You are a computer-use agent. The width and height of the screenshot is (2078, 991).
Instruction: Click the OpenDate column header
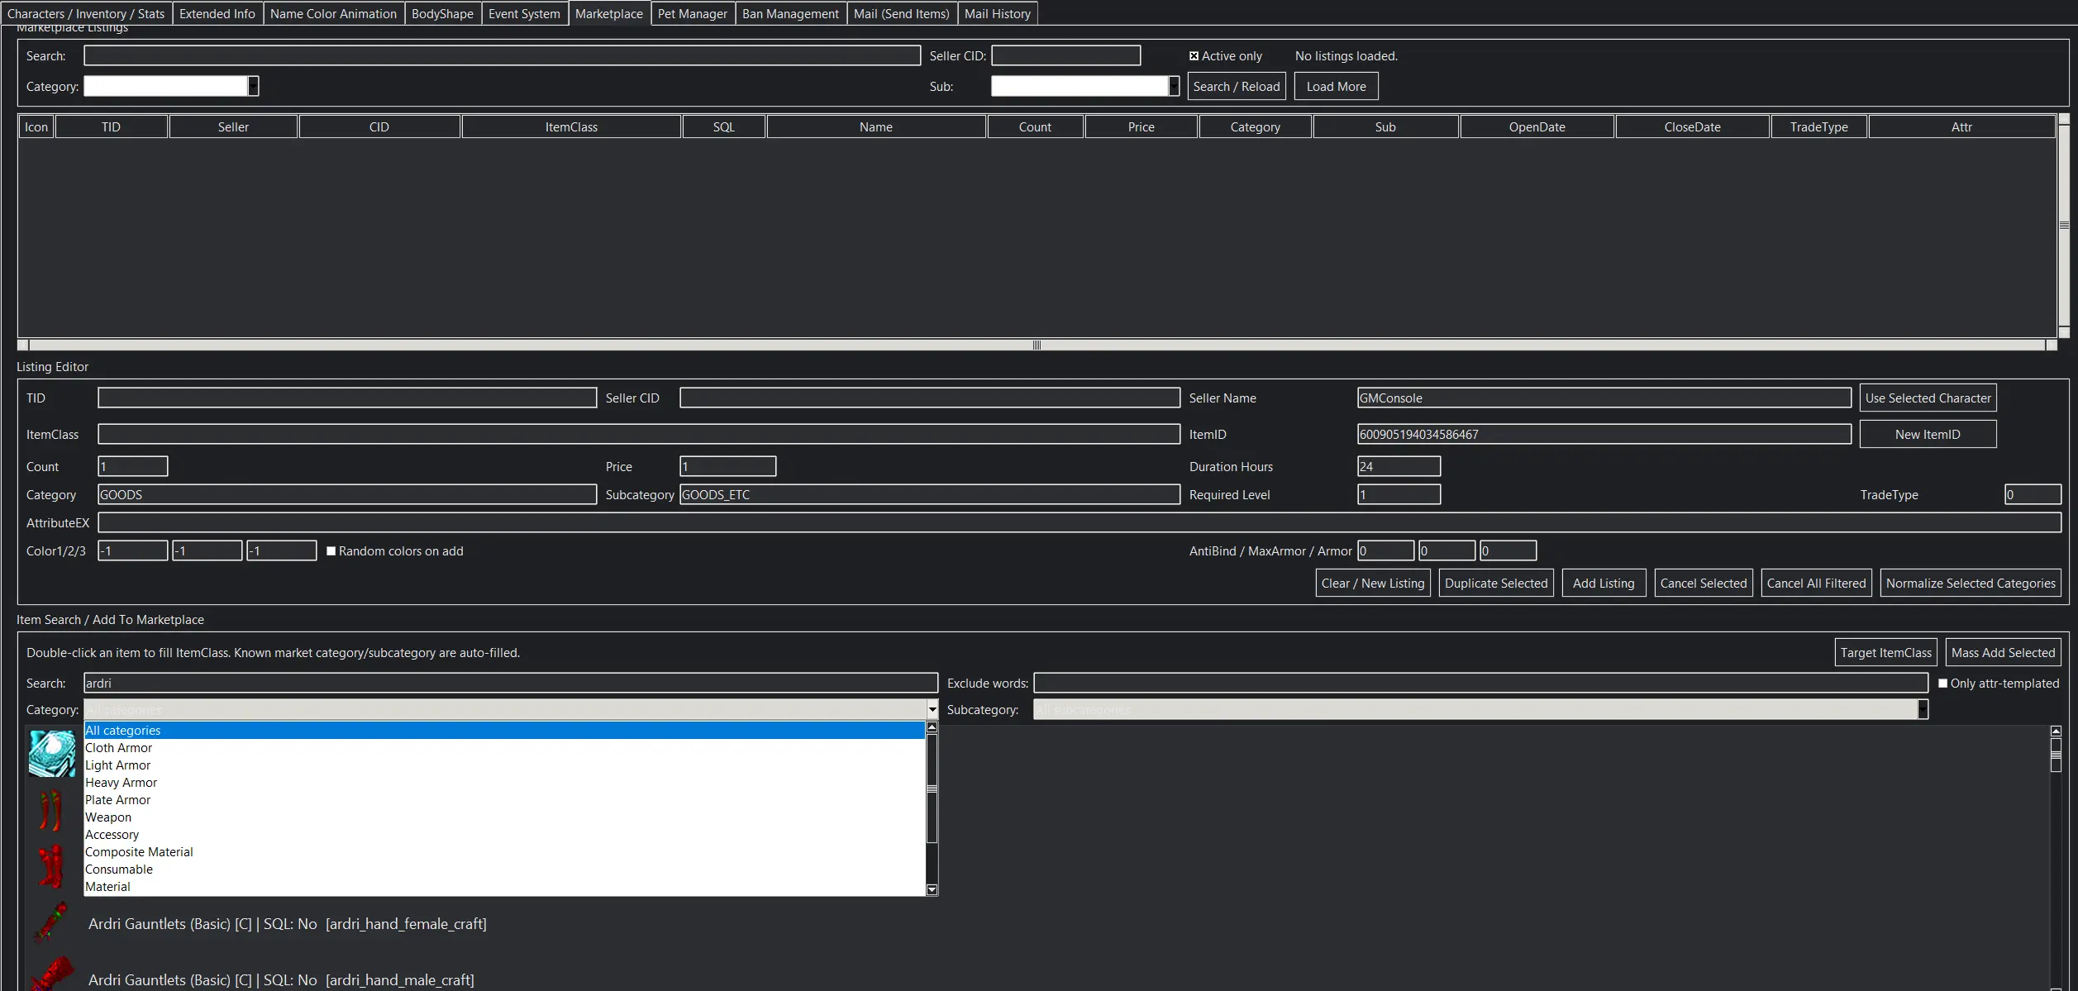[x=1537, y=127]
